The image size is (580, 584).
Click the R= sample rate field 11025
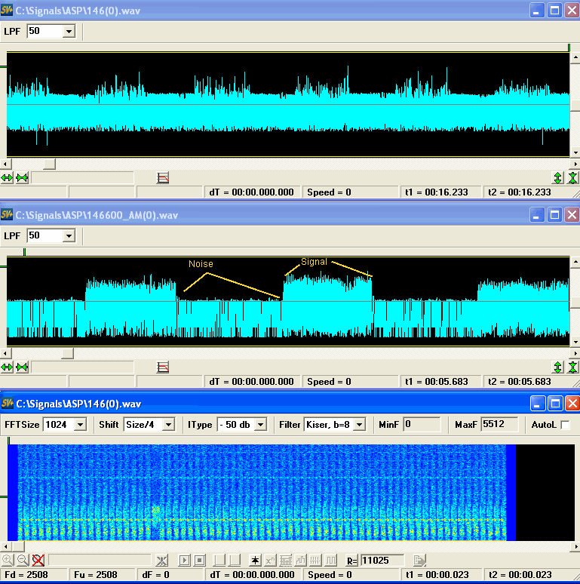pos(382,560)
